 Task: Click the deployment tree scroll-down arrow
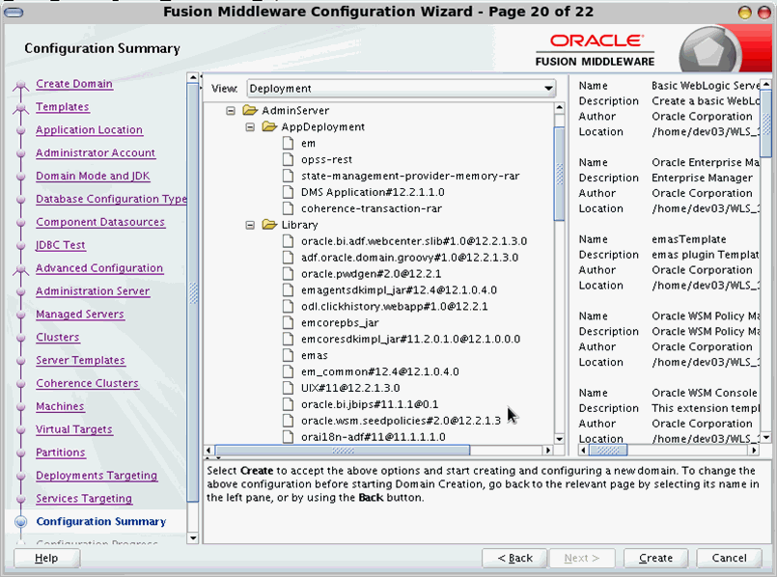click(560, 439)
